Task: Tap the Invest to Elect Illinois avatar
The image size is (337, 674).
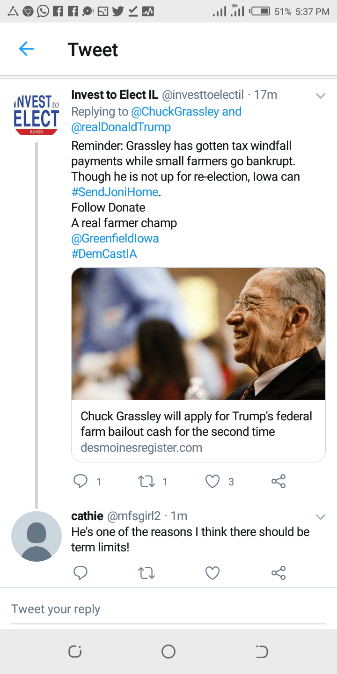Action: click(x=37, y=115)
